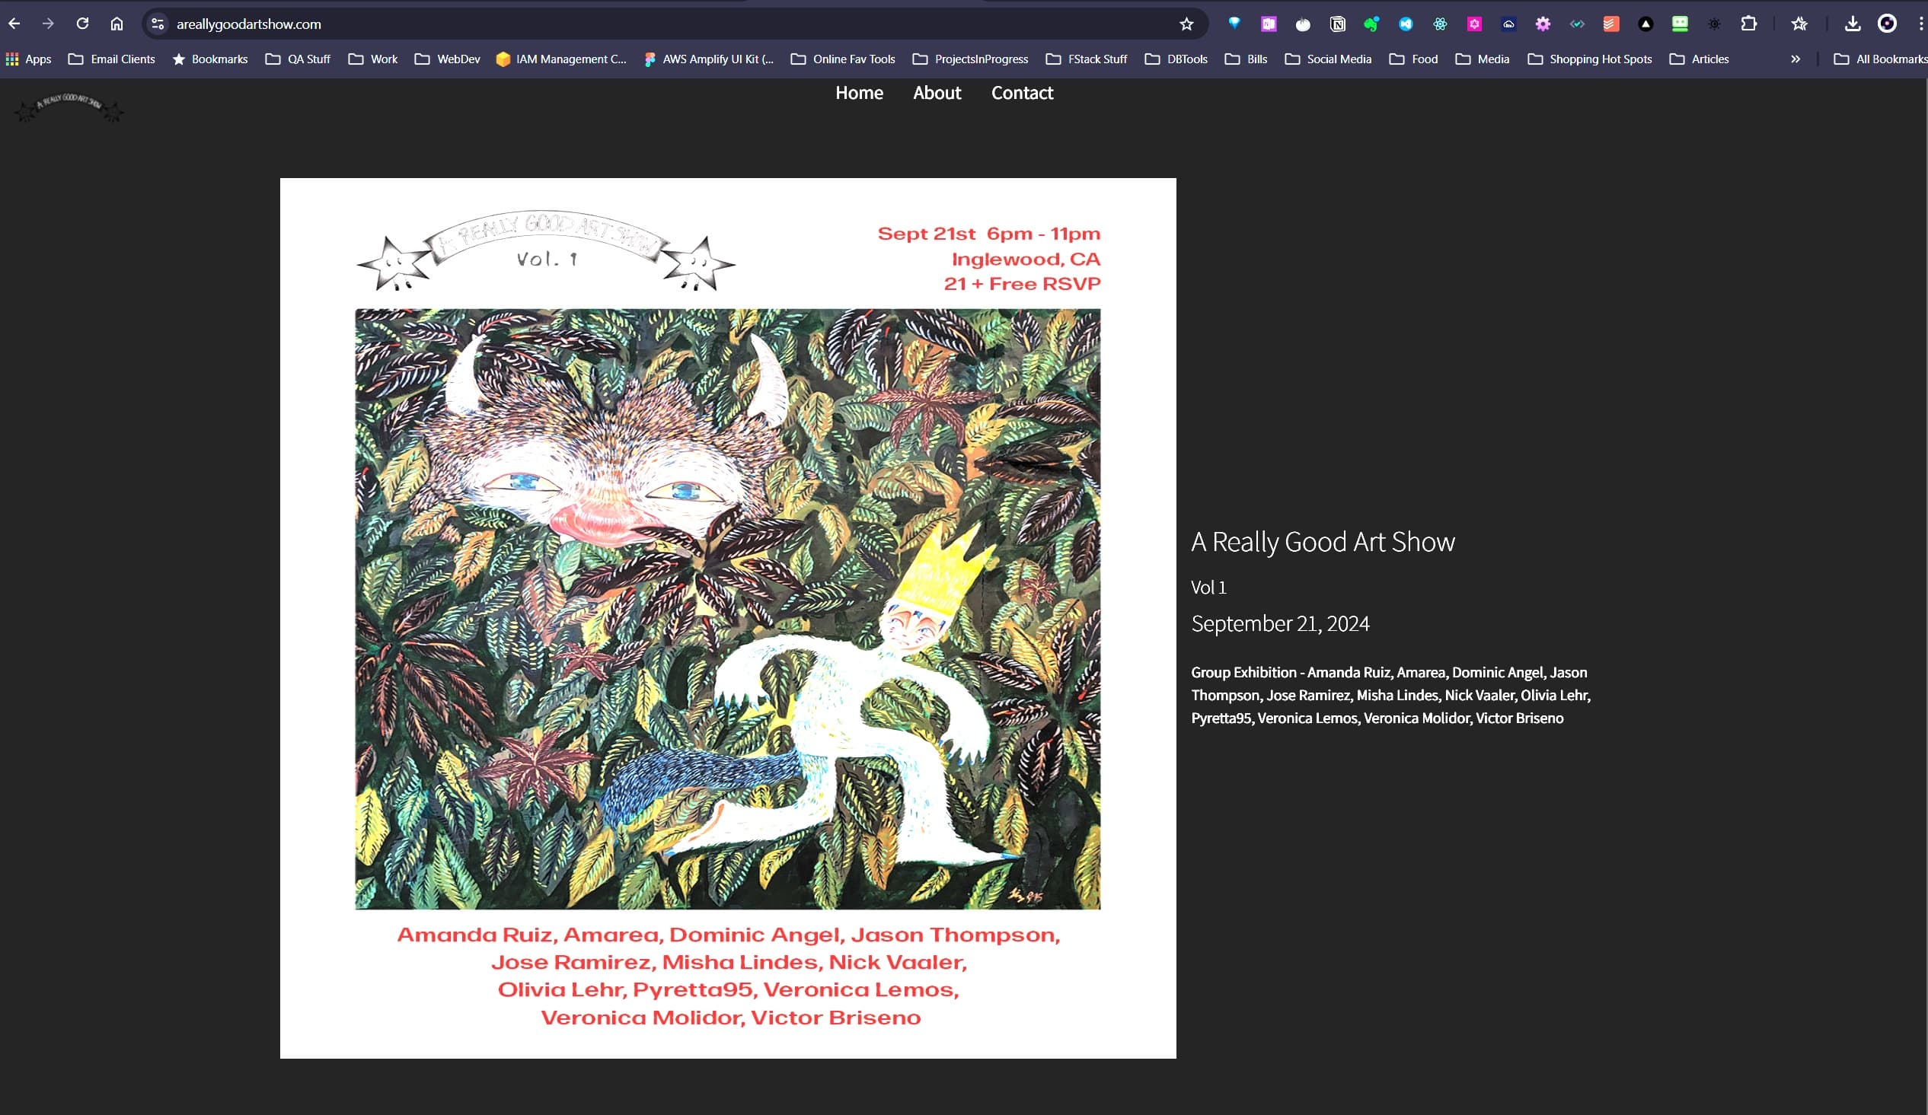
Task: Open the Evernote Web Clipper extension
Action: pos(1372,24)
